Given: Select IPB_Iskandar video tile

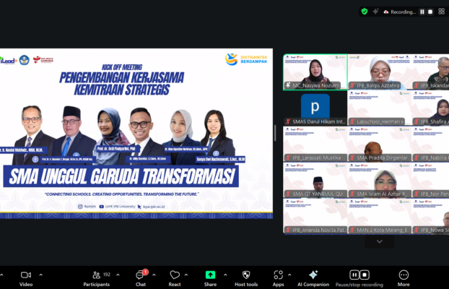Looking at the screenshot, I should [431, 72].
